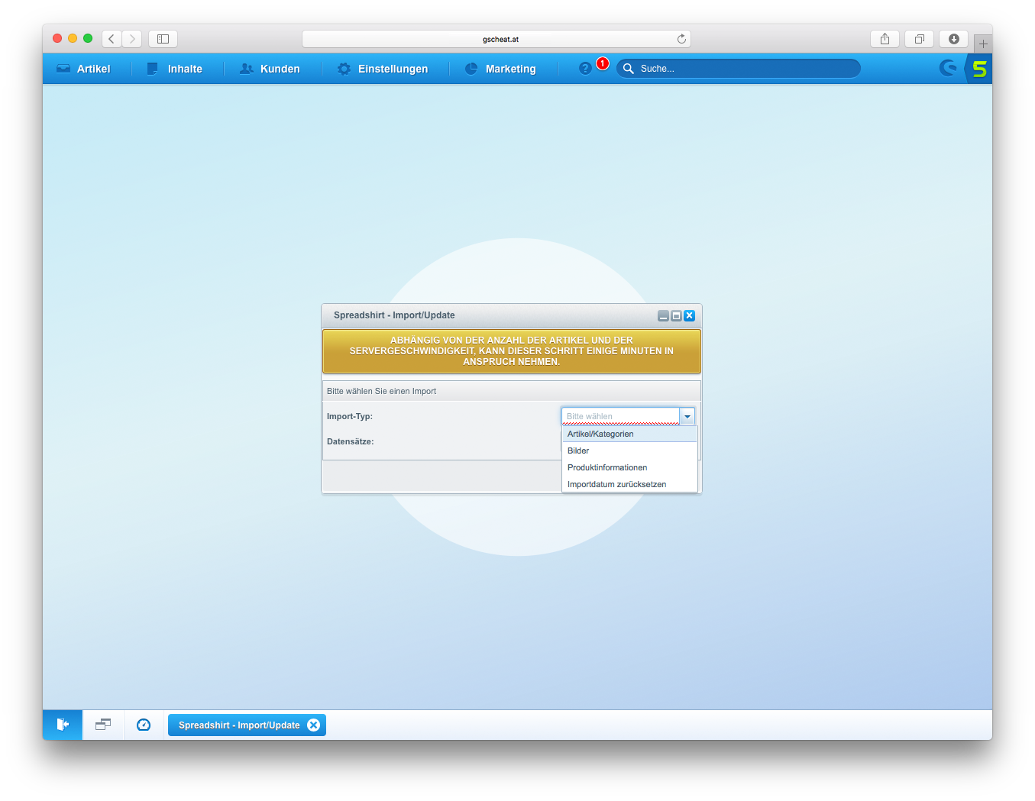The image size is (1035, 801).
Task: Click the logout icon in bottom bar
Action: (x=63, y=725)
